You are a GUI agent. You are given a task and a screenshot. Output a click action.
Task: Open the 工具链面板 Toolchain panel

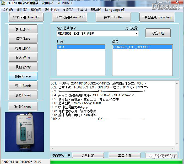point(157,17)
